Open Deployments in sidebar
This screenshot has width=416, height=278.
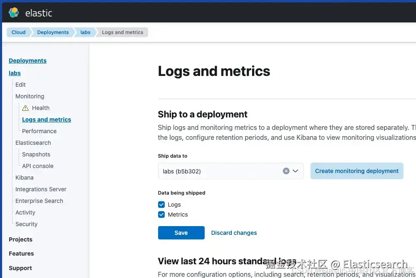pyautogui.click(x=27, y=61)
